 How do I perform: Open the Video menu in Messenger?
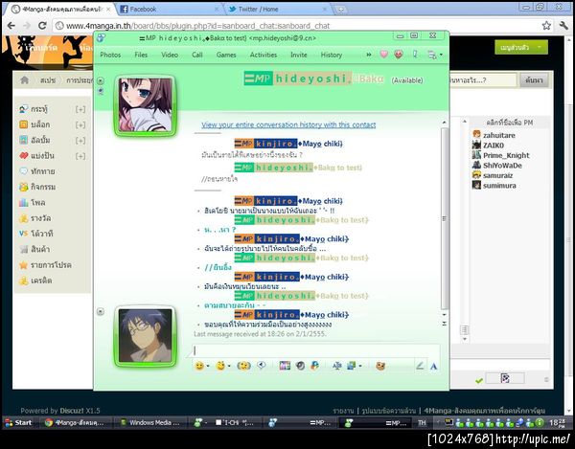170,55
